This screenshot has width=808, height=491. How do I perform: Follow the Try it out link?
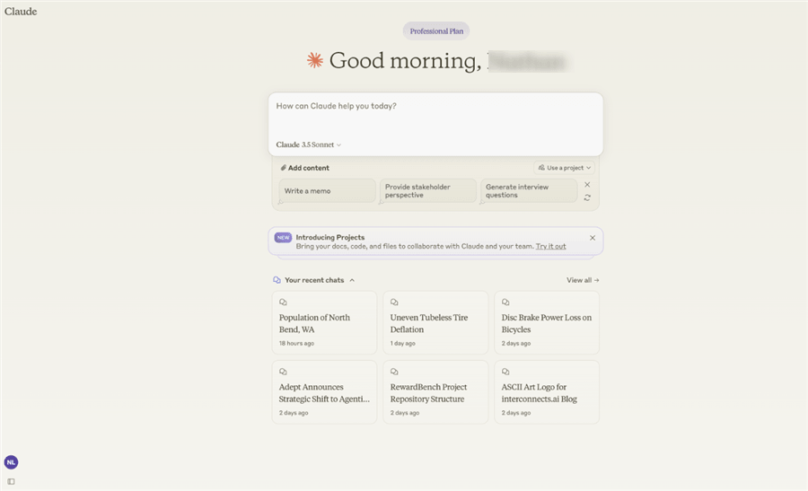[550, 246]
